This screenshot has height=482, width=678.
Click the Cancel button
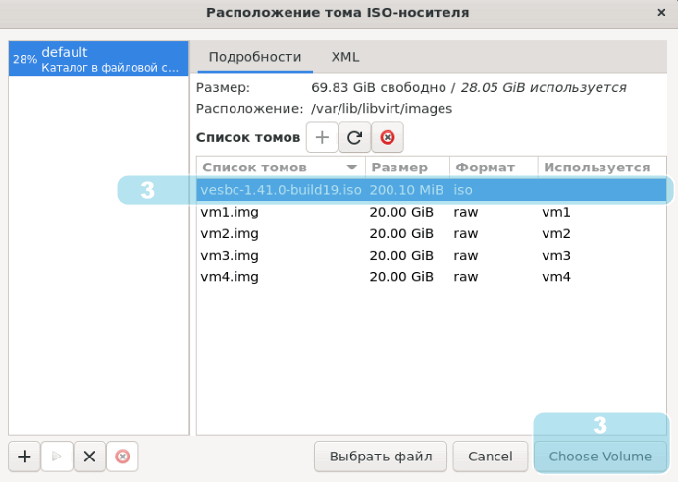490,456
